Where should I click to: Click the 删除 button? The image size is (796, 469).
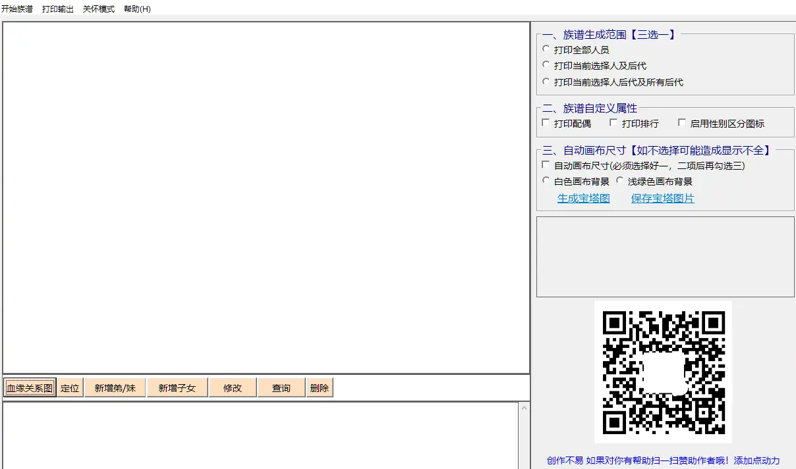coord(320,388)
